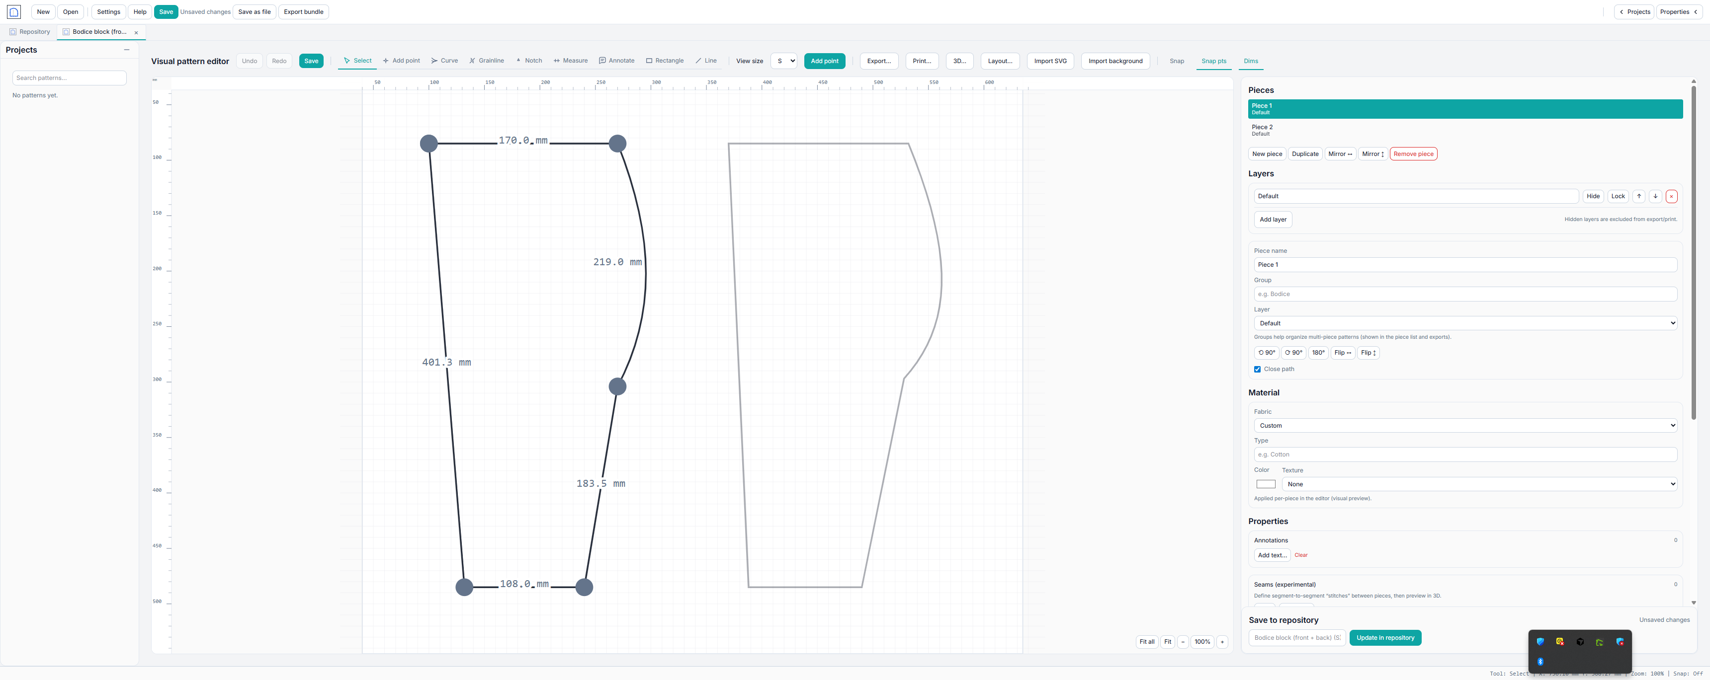This screenshot has height=680, width=1710.
Task: Expand the Properties side panel button
Action: click(x=1680, y=12)
